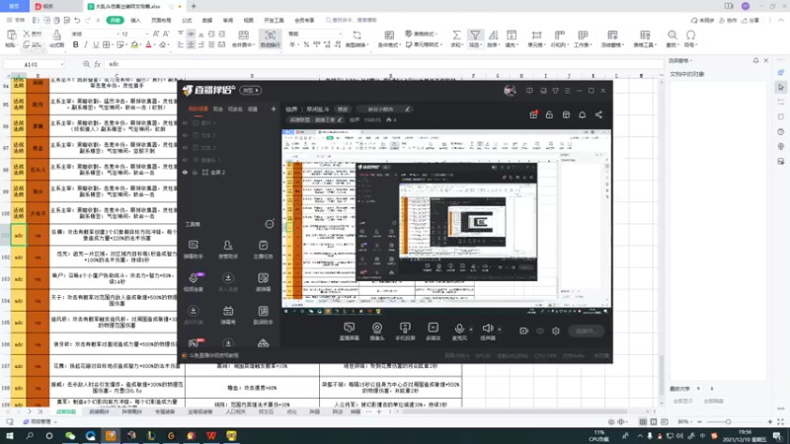Adjust the WPS zoom slider
This screenshot has height=444, width=790.
click(728, 422)
